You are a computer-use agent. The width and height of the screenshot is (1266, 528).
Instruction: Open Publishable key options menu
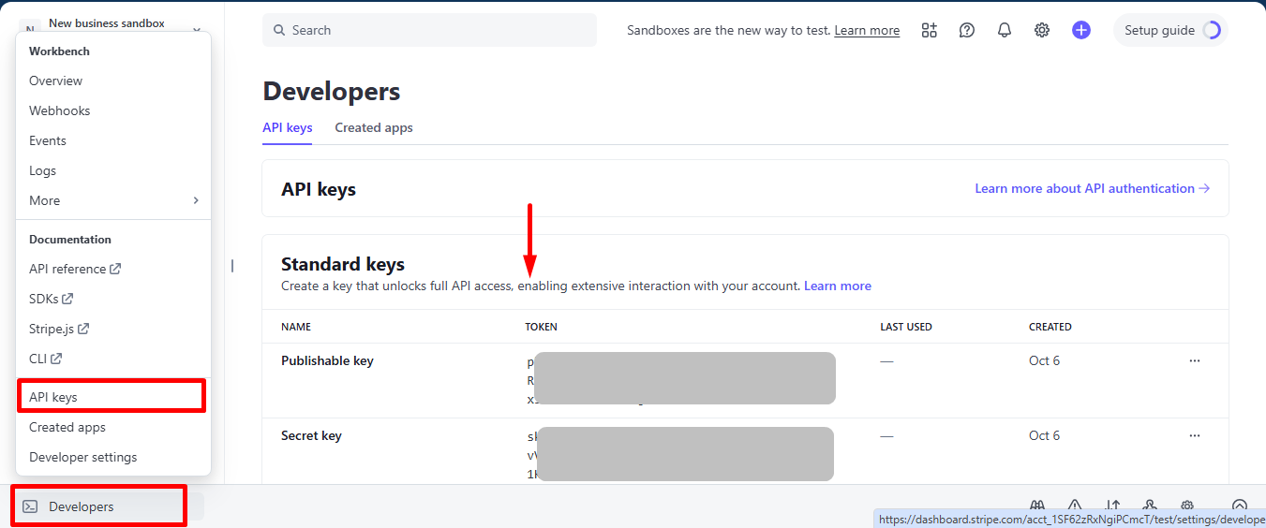[x=1194, y=360]
